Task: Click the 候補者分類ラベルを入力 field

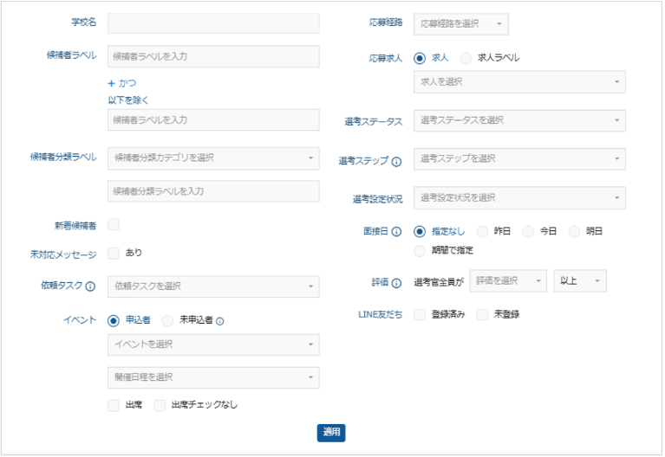Action: coord(213,191)
